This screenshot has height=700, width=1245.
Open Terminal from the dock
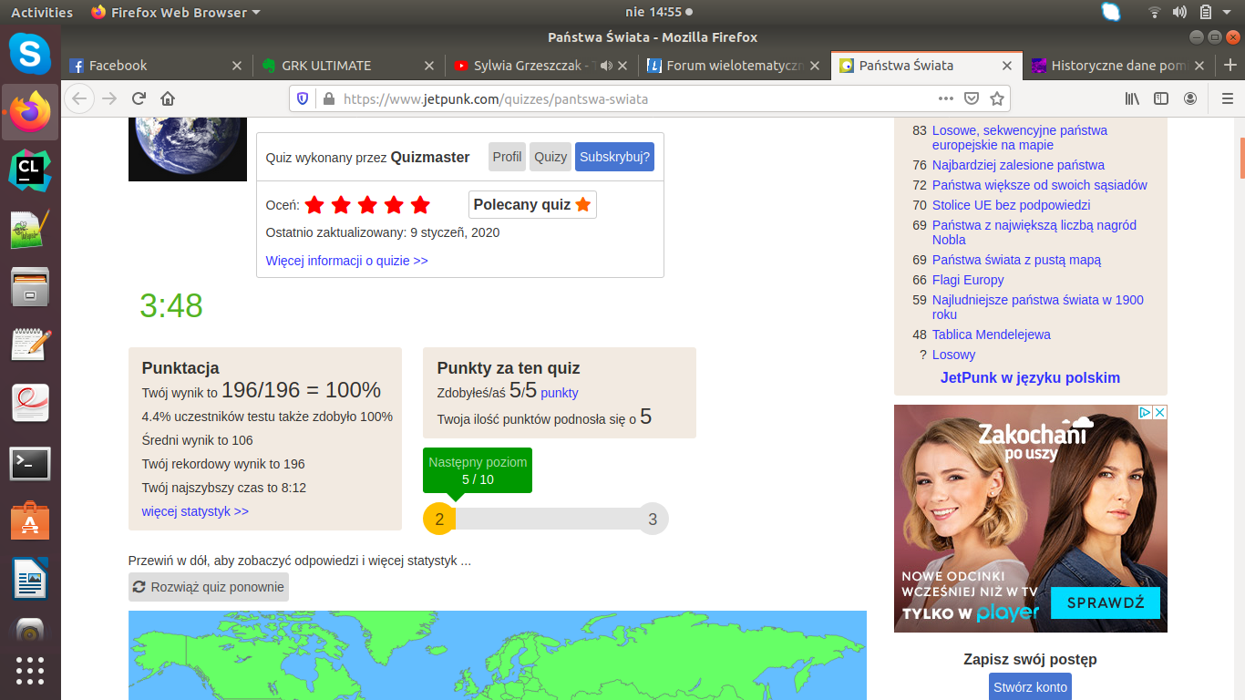(30, 464)
